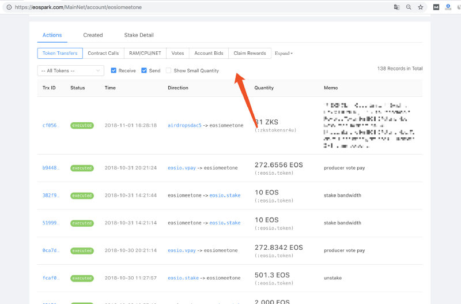The height and width of the screenshot is (304, 461).
Task: Open transaction b9448
Action: click(51, 168)
